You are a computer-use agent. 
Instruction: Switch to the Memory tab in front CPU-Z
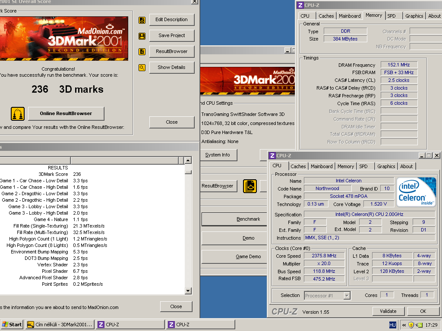[346, 166]
